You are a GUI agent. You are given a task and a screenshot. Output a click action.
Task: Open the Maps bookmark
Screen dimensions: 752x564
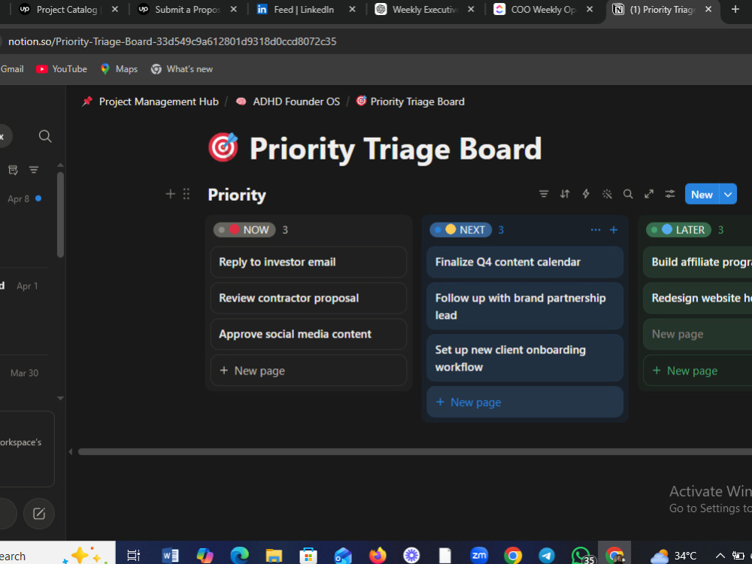point(119,69)
